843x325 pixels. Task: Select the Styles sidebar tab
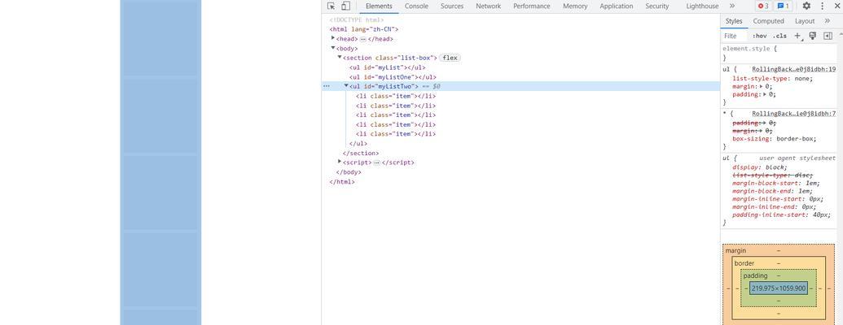pyautogui.click(x=734, y=21)
